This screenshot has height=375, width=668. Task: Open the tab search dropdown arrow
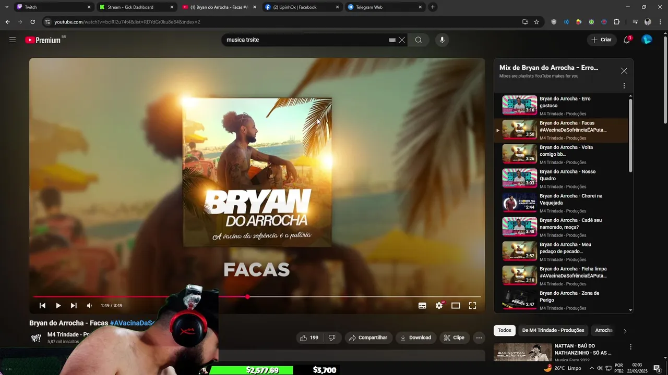(6, 7)
